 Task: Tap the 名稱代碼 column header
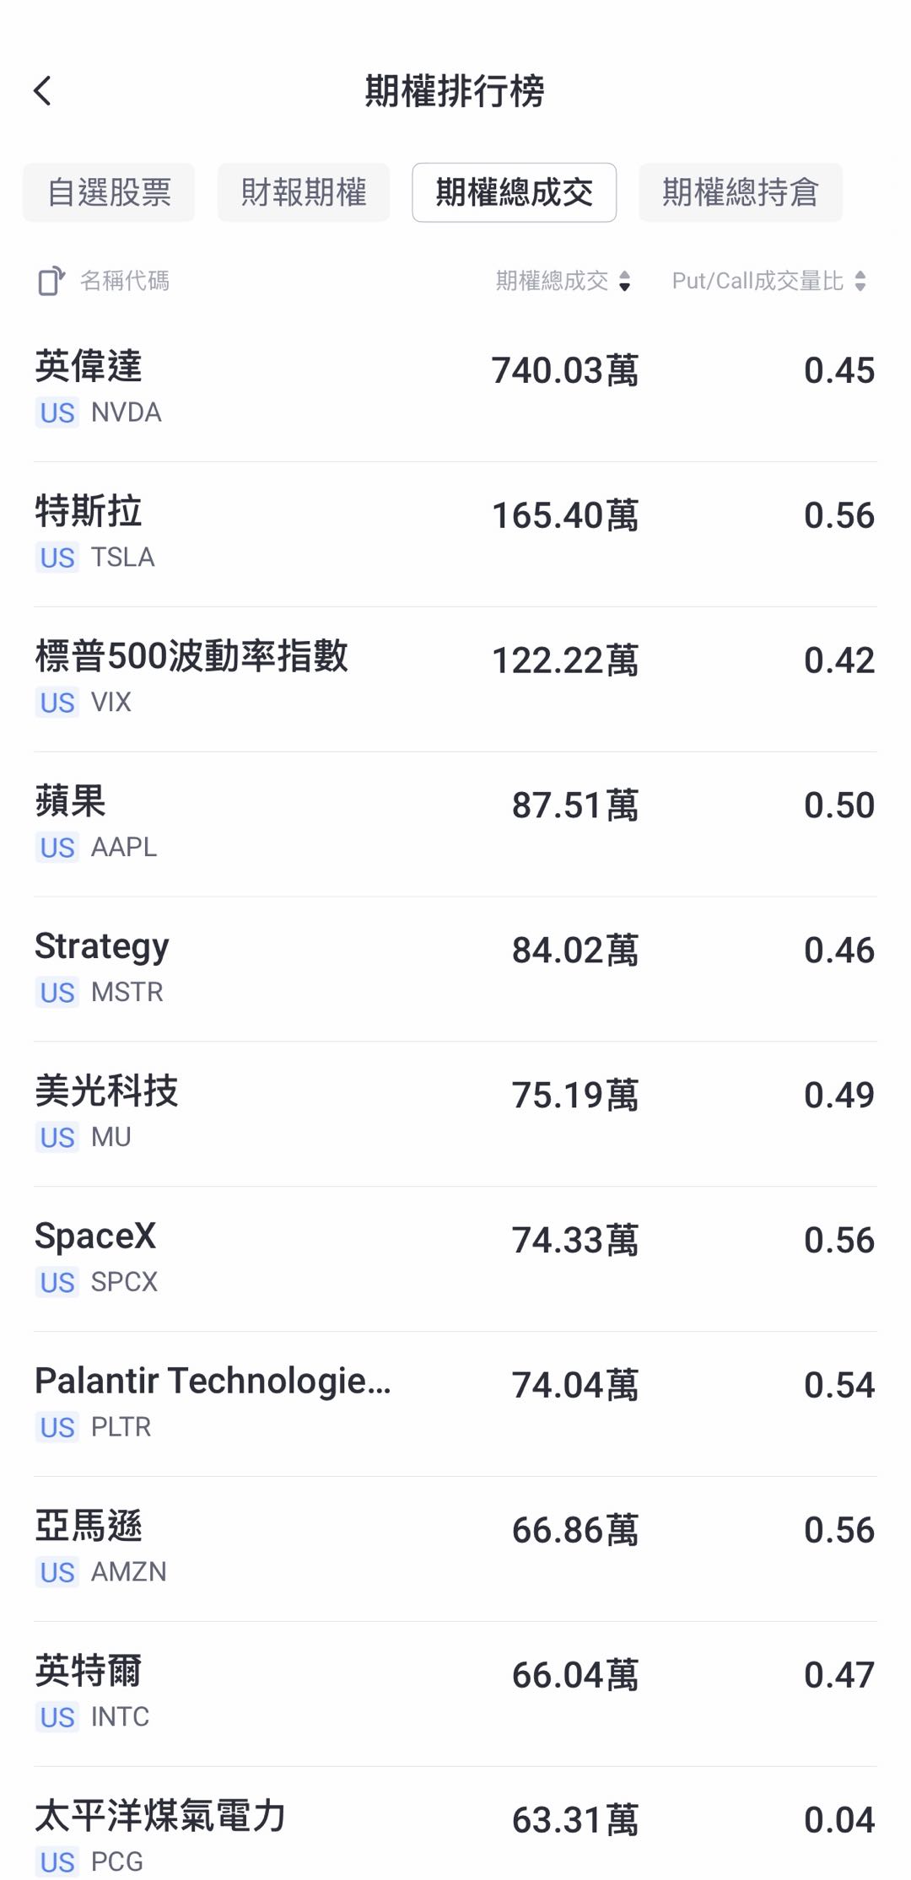[x=124, y=281]
